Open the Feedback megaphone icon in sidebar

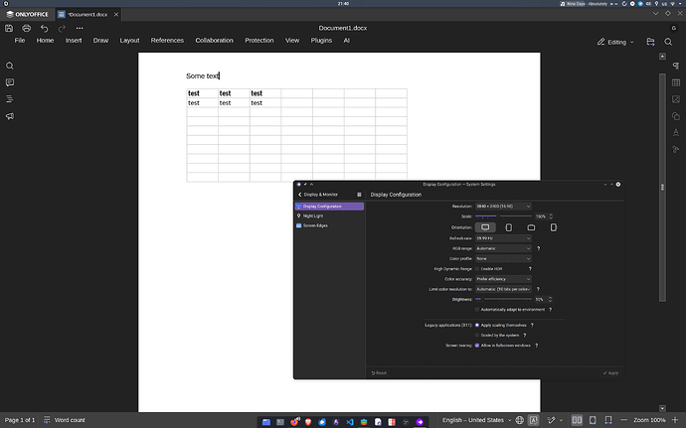click(10, 116)
